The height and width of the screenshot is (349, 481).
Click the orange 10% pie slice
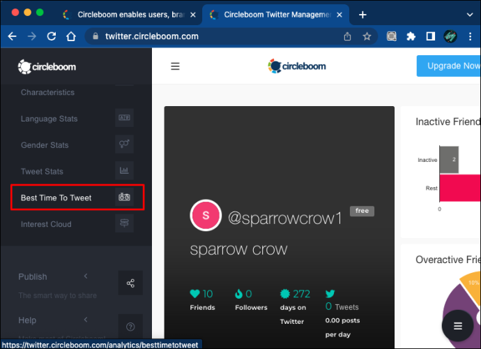(472, 285)
